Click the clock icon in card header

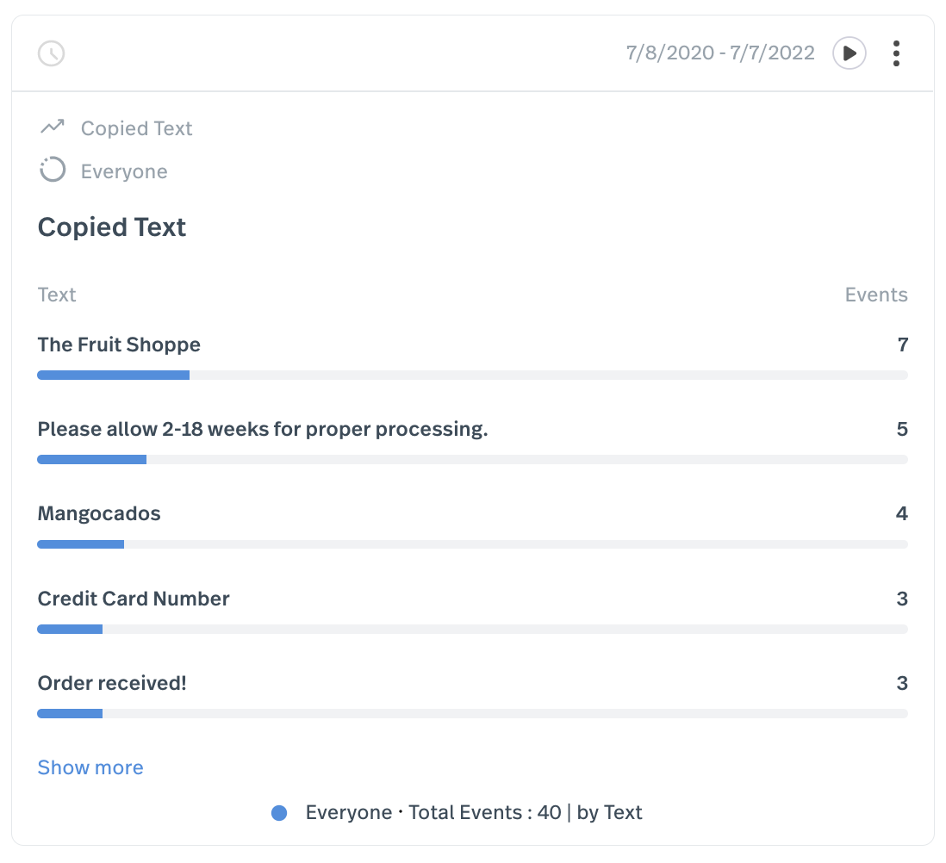[52, 53]
